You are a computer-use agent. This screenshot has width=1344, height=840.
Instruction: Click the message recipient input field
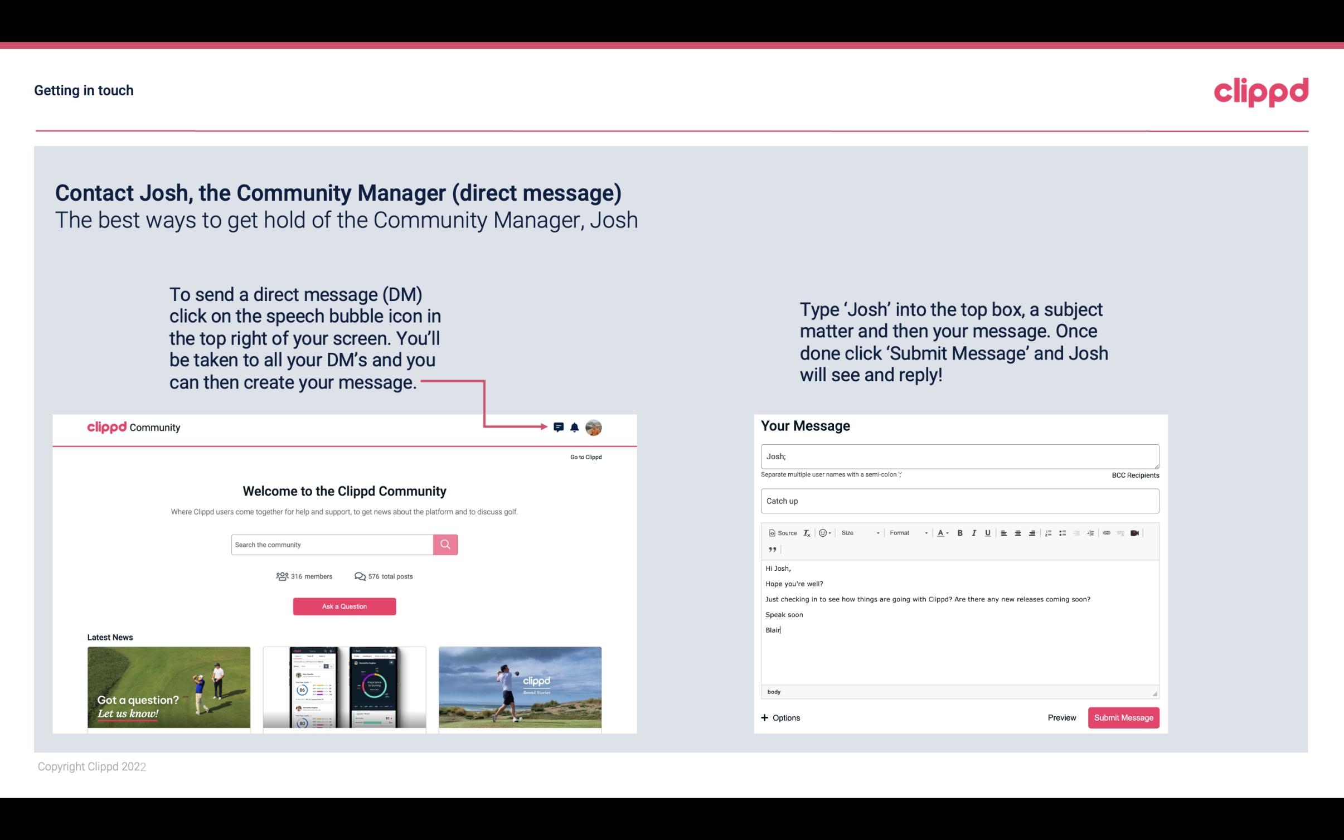click(x=959, y=456)
